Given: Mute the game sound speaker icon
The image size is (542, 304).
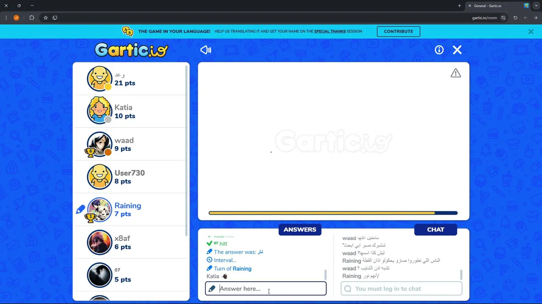Looking at the screenshot, I should (206, 50).
